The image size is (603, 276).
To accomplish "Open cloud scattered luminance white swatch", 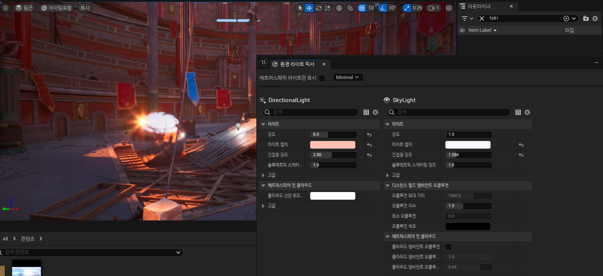I will [333, 196].
